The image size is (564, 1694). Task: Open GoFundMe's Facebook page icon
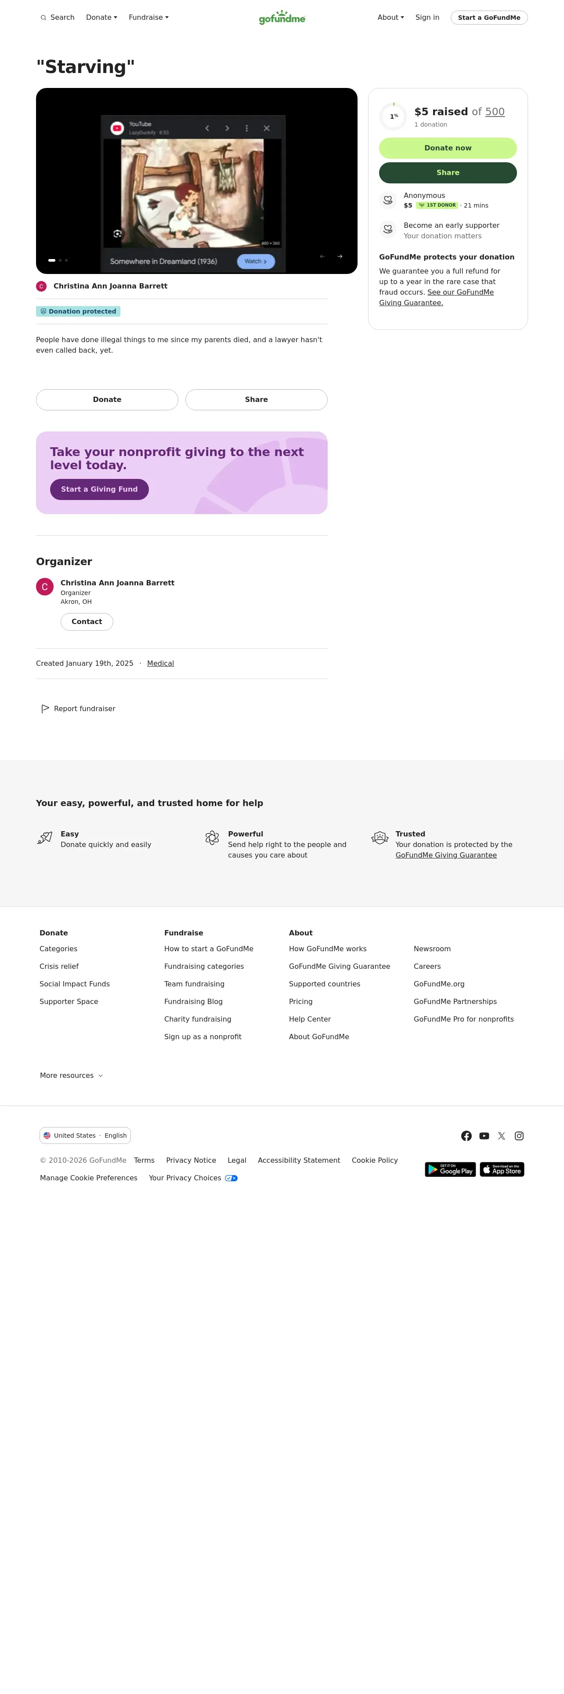coord(466,1135)
